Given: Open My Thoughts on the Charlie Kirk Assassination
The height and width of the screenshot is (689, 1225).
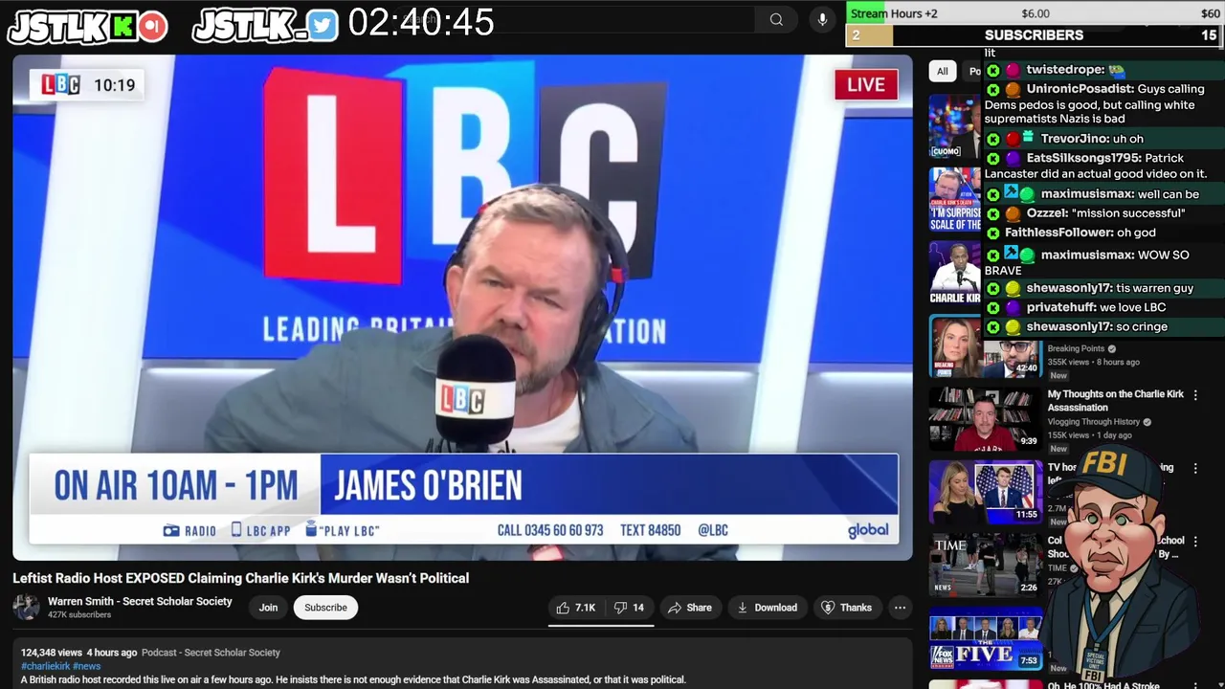Looking at the screenshot, I should point(1115,400).
